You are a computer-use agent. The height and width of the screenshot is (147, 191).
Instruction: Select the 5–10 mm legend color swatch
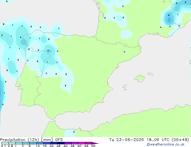click(33, 143)
